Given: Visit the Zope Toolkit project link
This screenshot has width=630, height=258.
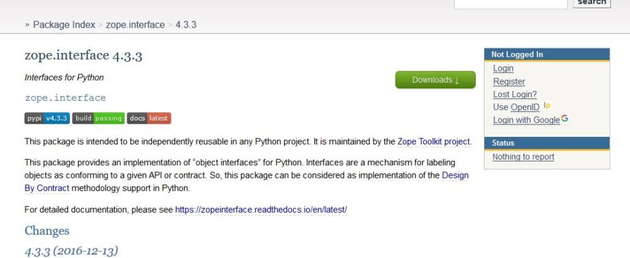Looking at the screenshot, I should (433, 142).
